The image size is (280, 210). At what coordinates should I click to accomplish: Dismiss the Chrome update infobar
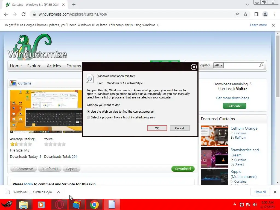[x=273, y=25]
